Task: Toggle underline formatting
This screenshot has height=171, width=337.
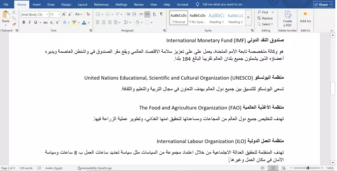Action: pos(35,22)
